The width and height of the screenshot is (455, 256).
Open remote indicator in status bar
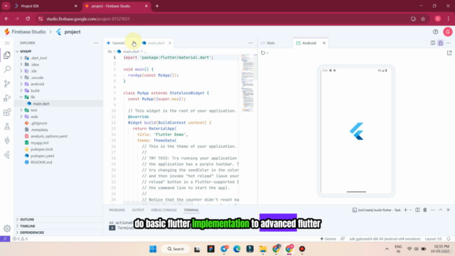[x=5, y=239]
